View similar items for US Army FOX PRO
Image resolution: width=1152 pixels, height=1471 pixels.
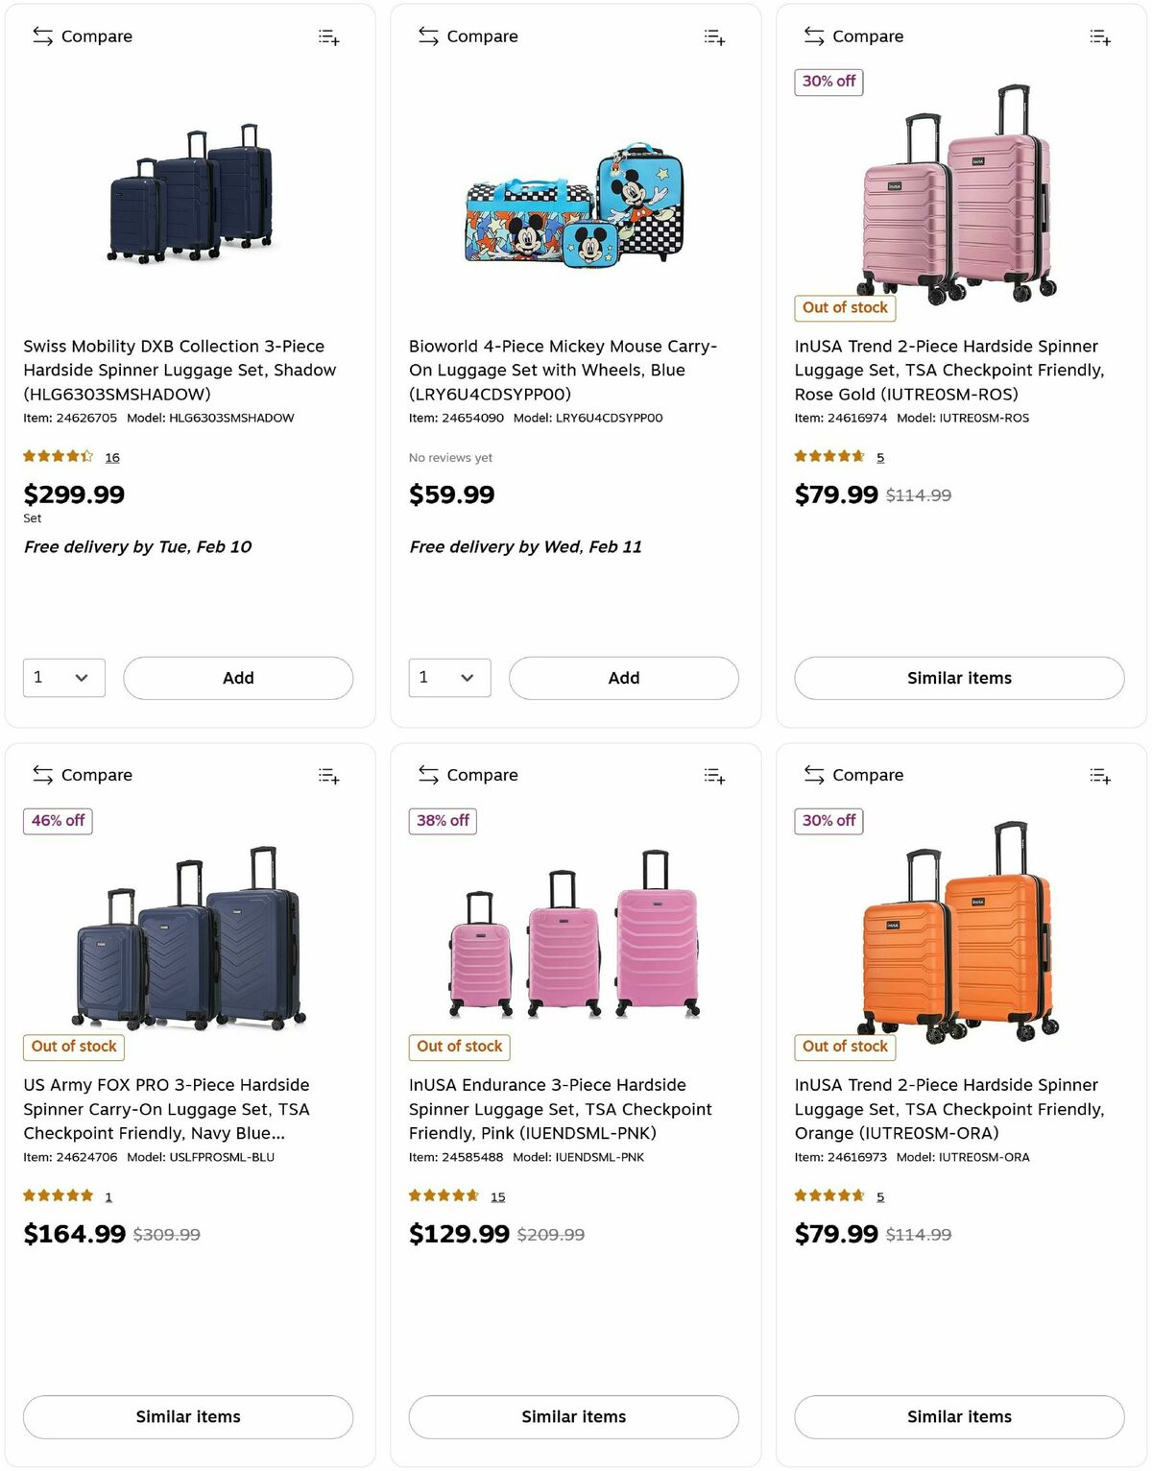click(x=188, y=1416)
